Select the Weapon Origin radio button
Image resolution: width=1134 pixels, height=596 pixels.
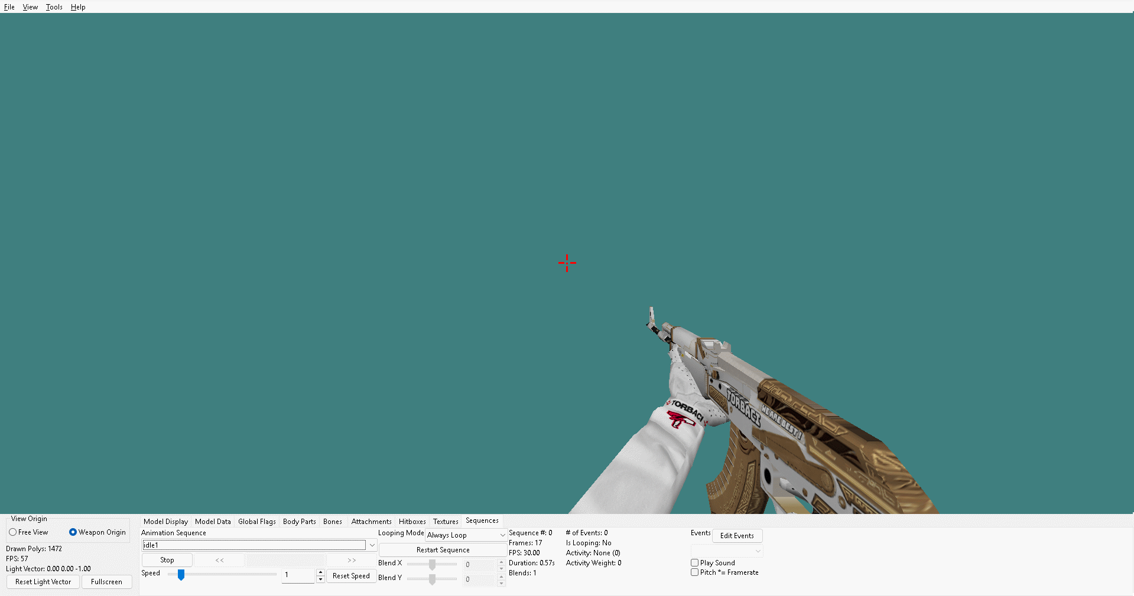73,532
